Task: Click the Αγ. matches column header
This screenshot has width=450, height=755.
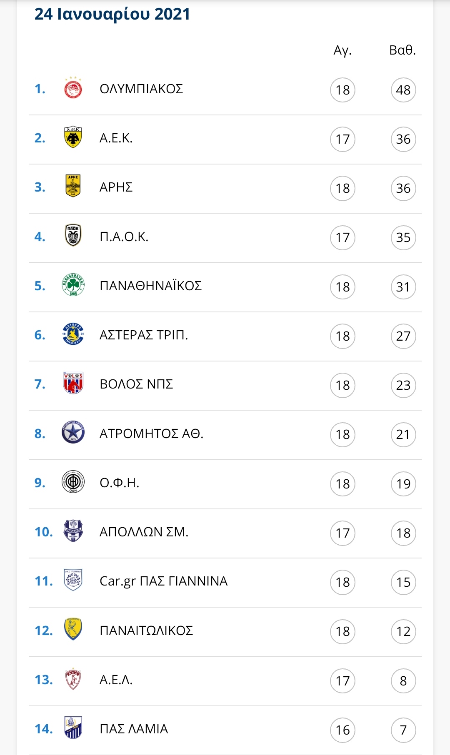Action: tap(342, 50)
